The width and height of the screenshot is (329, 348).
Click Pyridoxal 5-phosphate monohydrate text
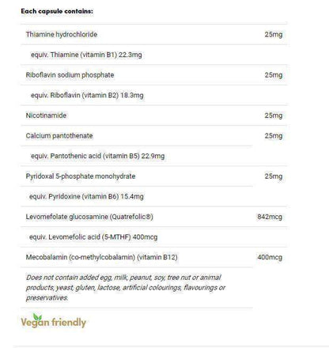(81, 176)
